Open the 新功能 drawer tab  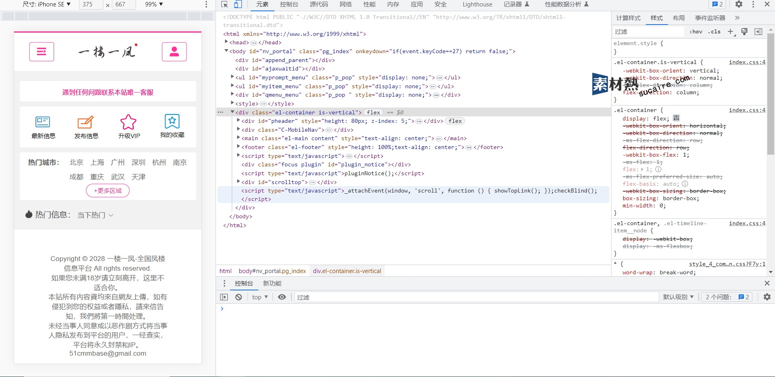click(272, 284)
